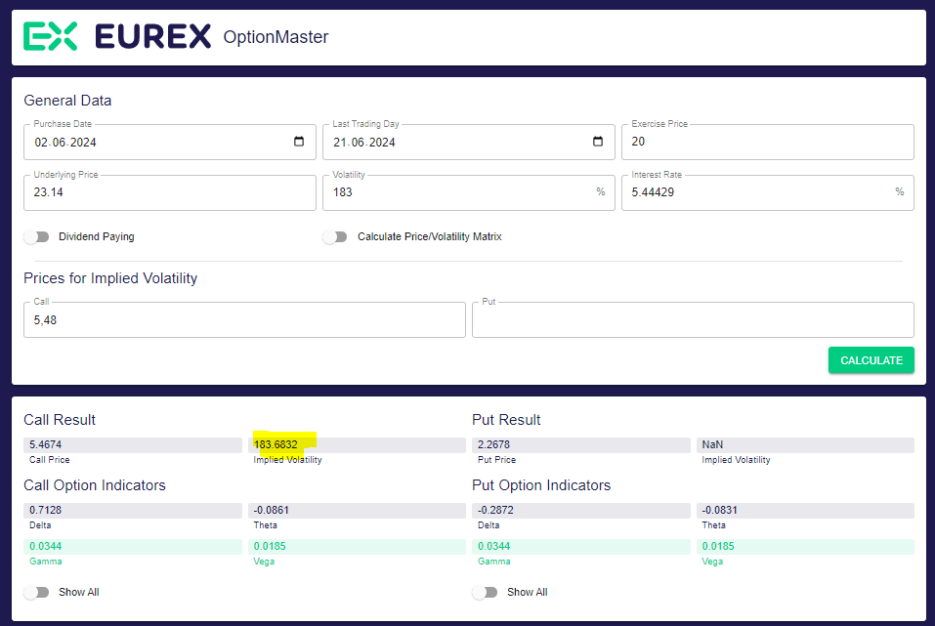935x626 pixels.
Task: Click the Interest Rate input field
Action: click(767, 192)
